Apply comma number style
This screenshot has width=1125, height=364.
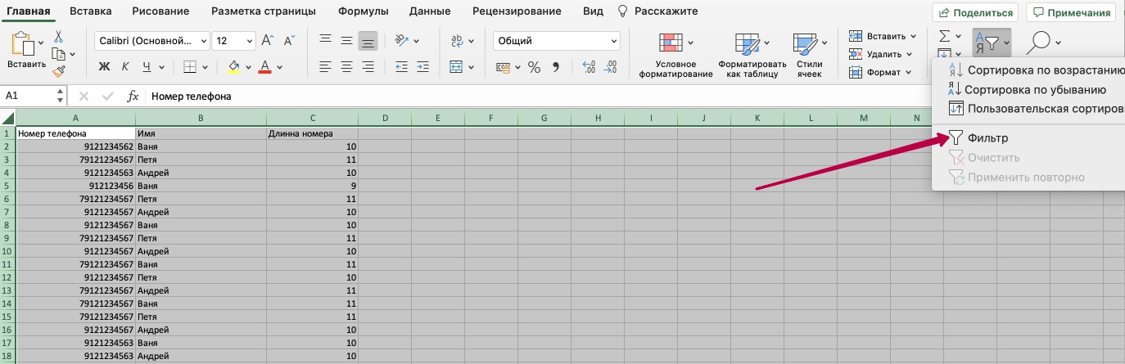point(556,67)
